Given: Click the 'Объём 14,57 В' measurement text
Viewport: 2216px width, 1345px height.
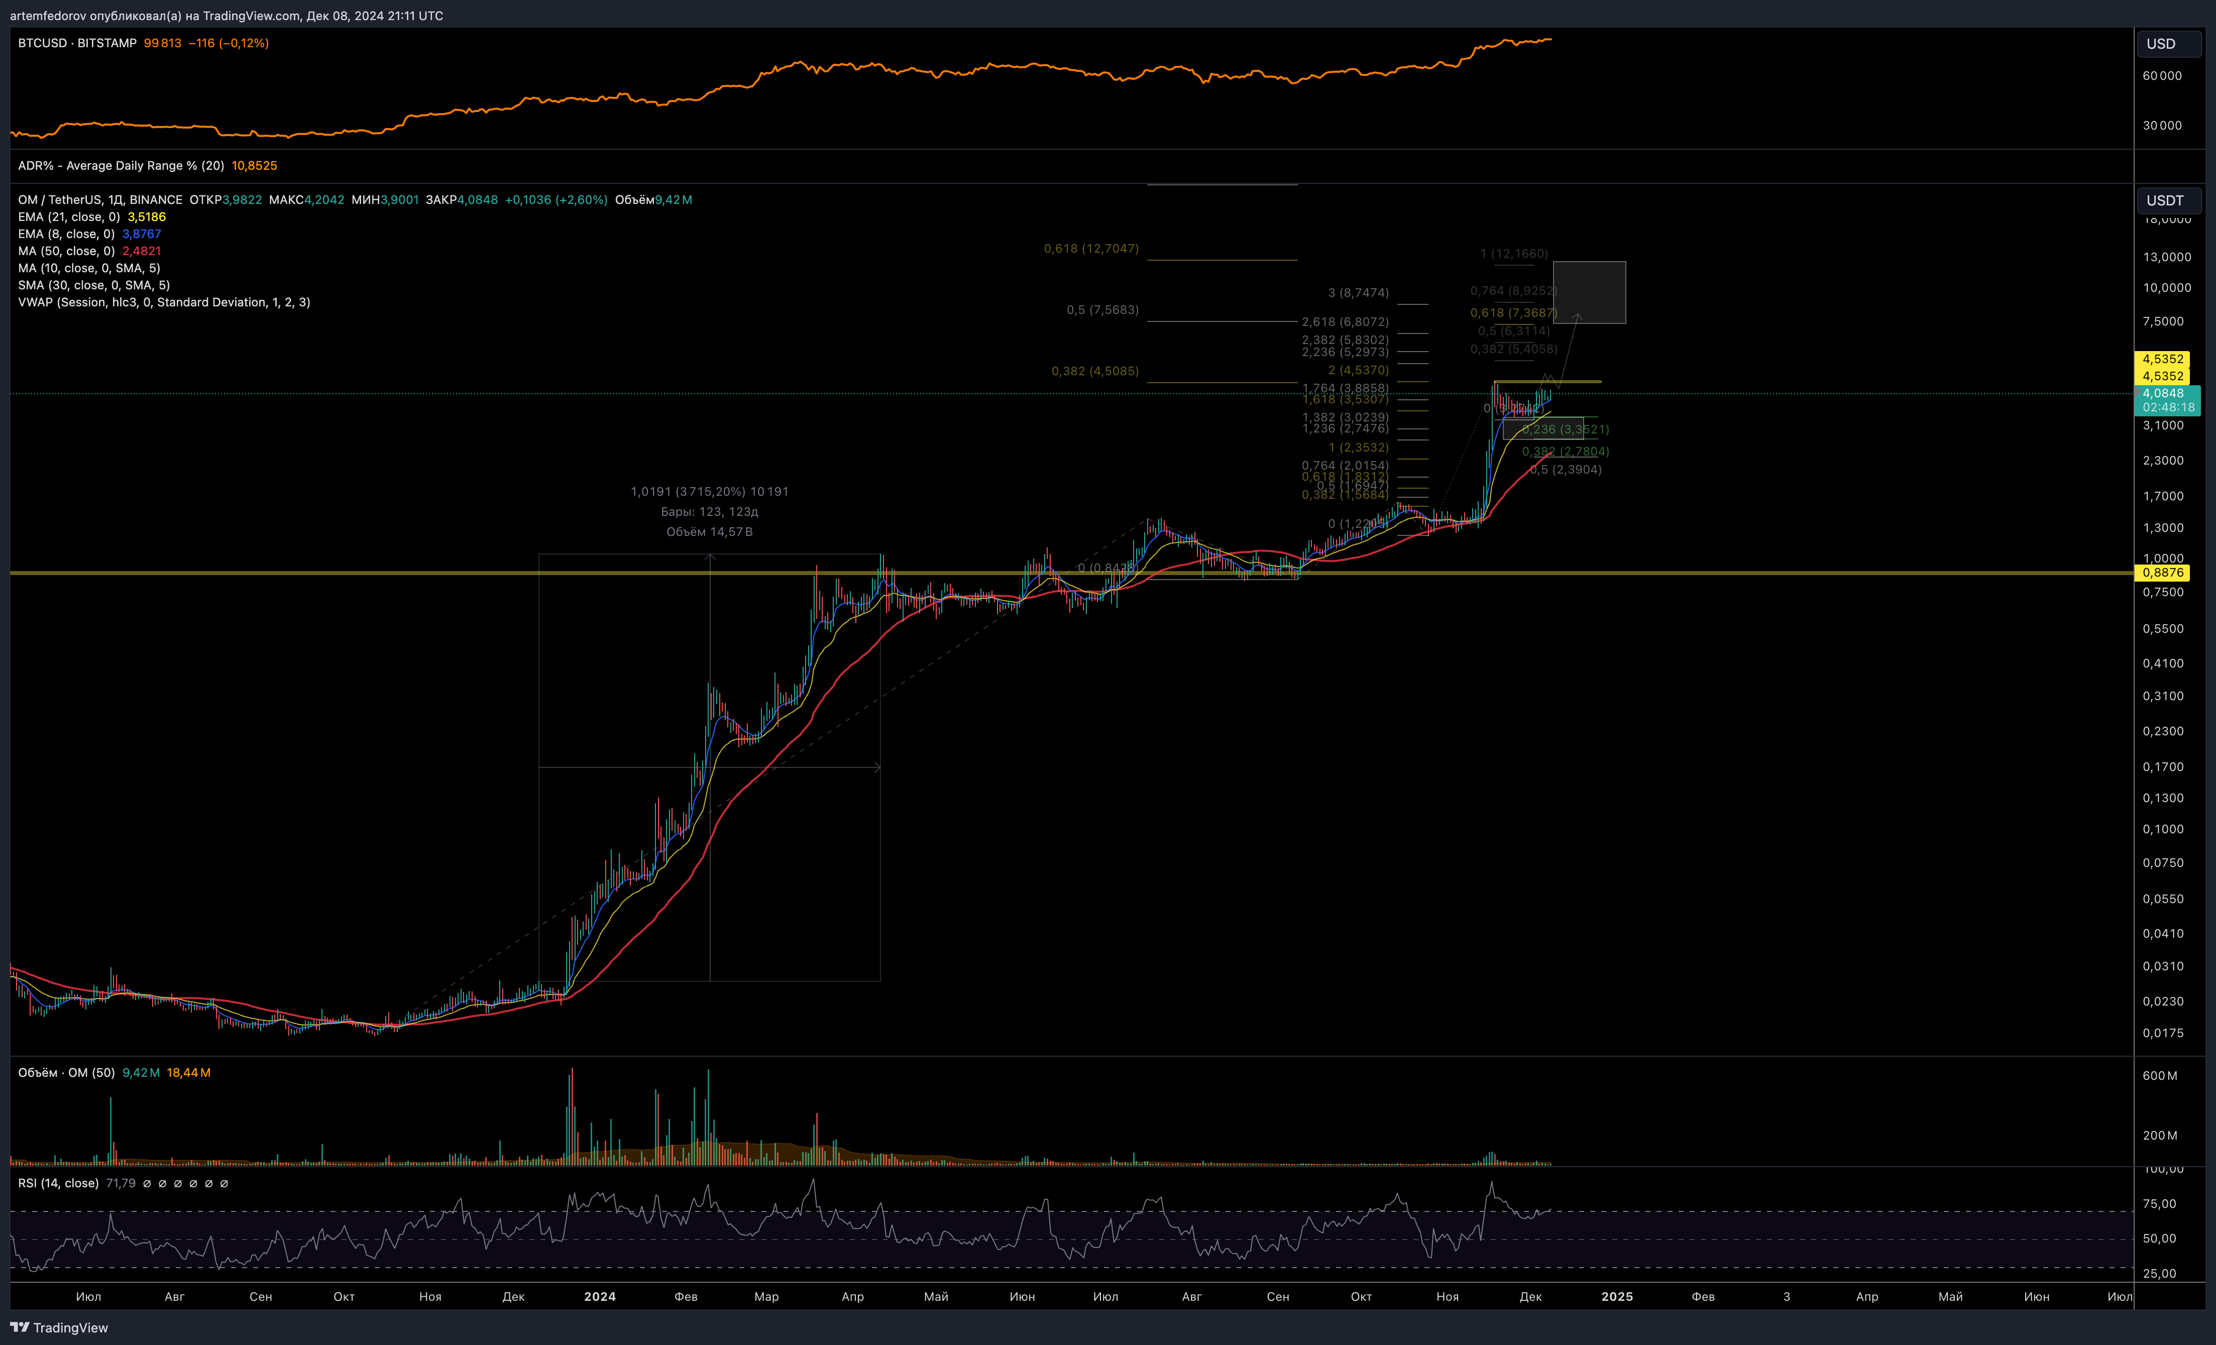Looking at the screenshot, I should pyautogui.click(x=710, y=532).
